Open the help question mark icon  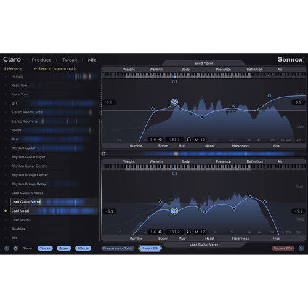[7, 248]
